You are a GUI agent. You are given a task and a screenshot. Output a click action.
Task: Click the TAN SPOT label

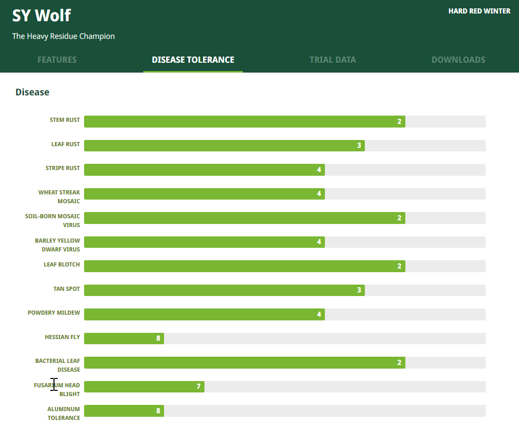[x=66, y=289]
